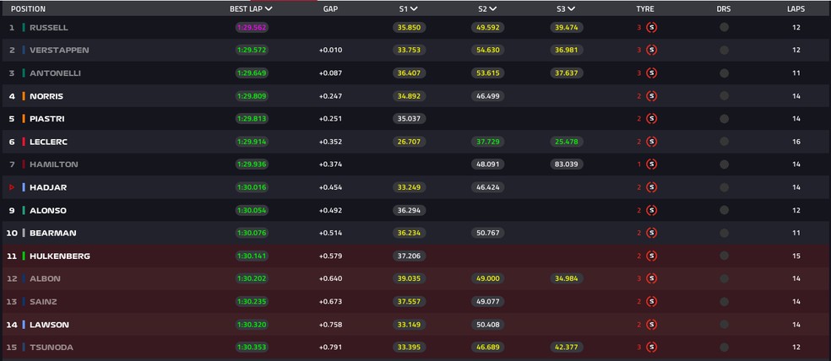Image resolution: width=831 pixels, height=361 pixels.
Task: Click Norris's soft tyre icon
Action: pos(652,96)
